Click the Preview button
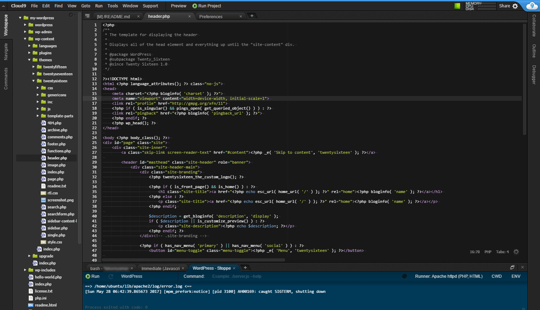This screenshot has width=540, height=310. [178, 6]
